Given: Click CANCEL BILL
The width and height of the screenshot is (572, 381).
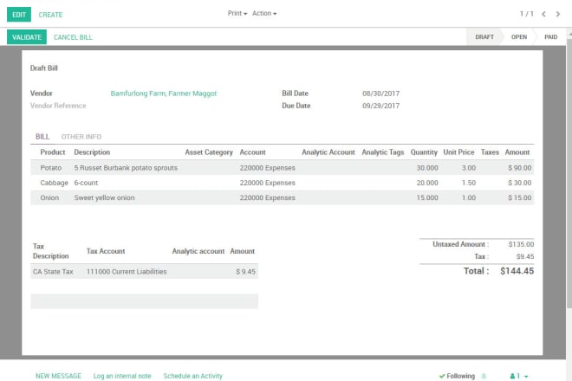Looking at the screenshot, I should [73, 37].
